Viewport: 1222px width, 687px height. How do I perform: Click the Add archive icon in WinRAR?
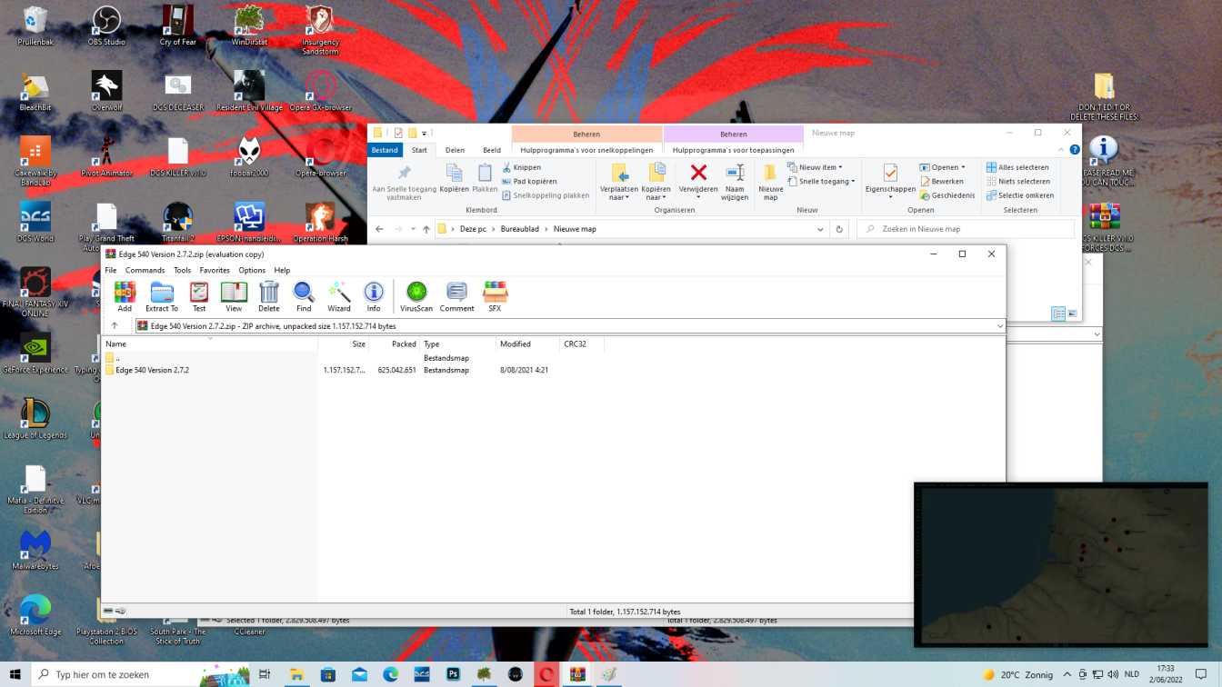(x=125, y=296)
